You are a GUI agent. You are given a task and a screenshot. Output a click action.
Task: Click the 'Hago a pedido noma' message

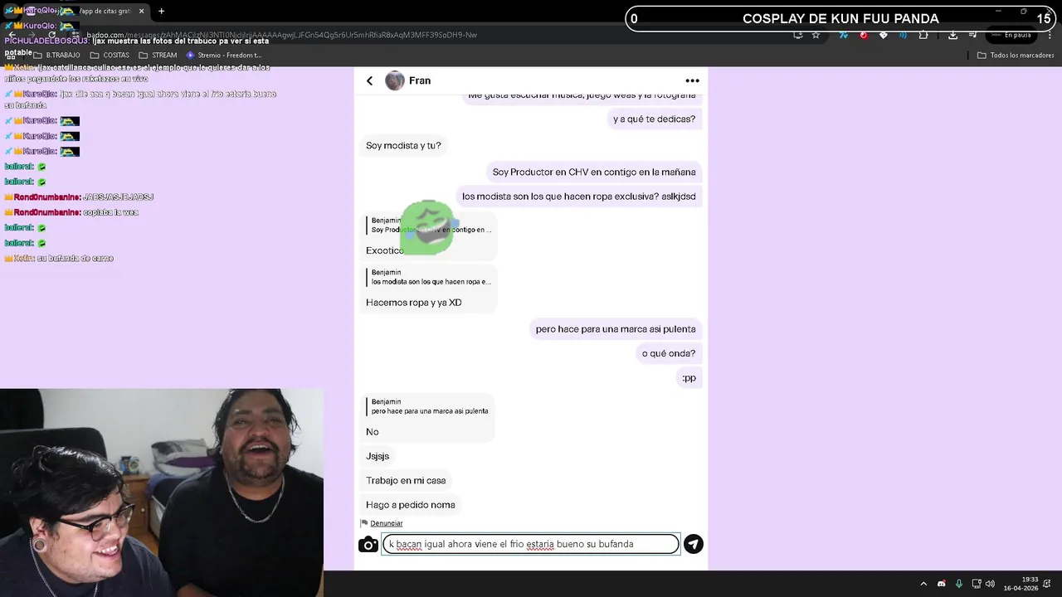click(x=411, y=504)
